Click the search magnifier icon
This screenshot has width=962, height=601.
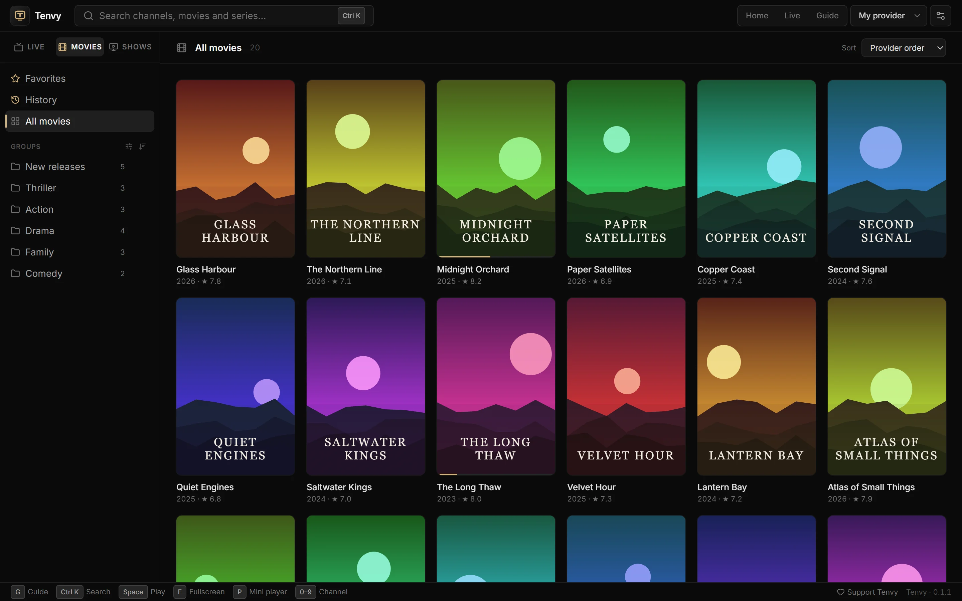click(88, 15)
